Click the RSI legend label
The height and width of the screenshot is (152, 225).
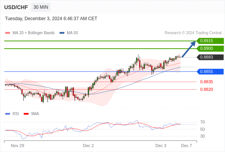[16, 114]
